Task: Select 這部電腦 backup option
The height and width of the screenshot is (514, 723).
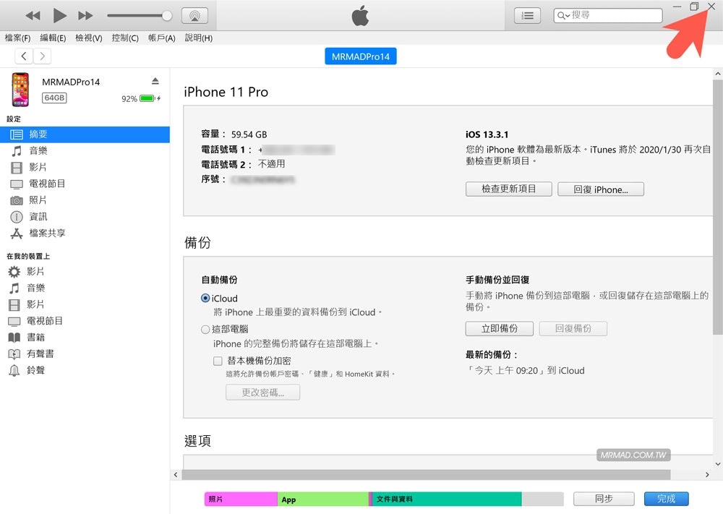Action: pos(205,329)
